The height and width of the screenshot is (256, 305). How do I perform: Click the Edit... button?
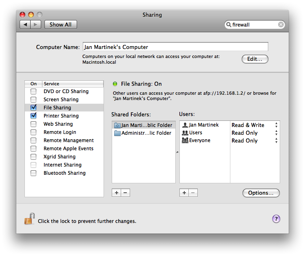pyautogui.click(x=255, y=59)
